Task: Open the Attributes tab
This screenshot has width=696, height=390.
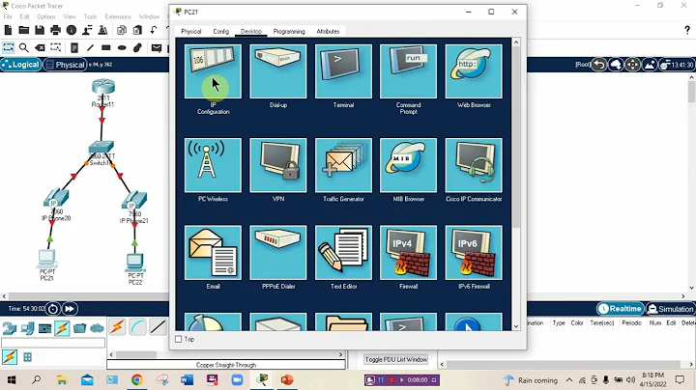Action: point(328,32)
